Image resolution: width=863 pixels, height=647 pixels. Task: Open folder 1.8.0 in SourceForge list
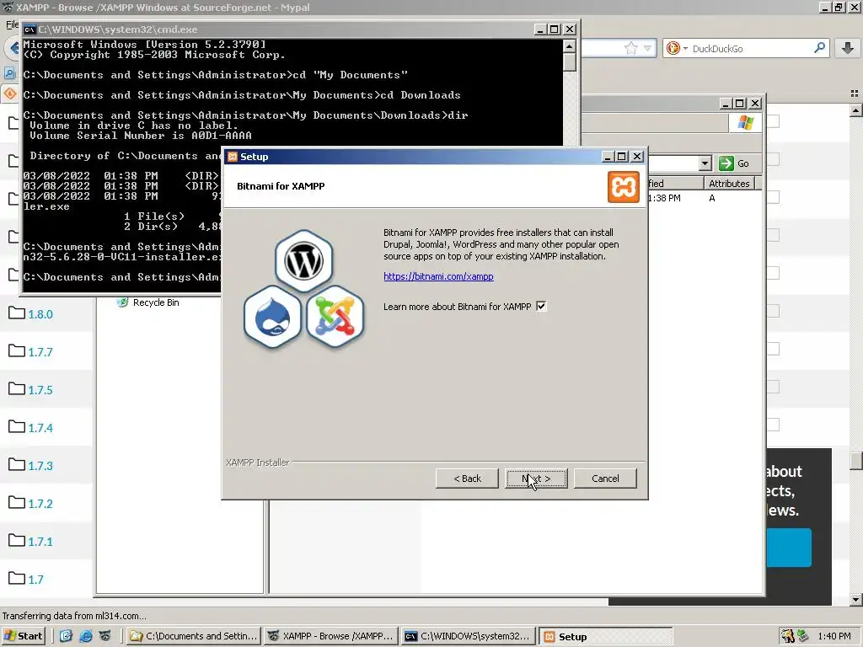point(40,315)
